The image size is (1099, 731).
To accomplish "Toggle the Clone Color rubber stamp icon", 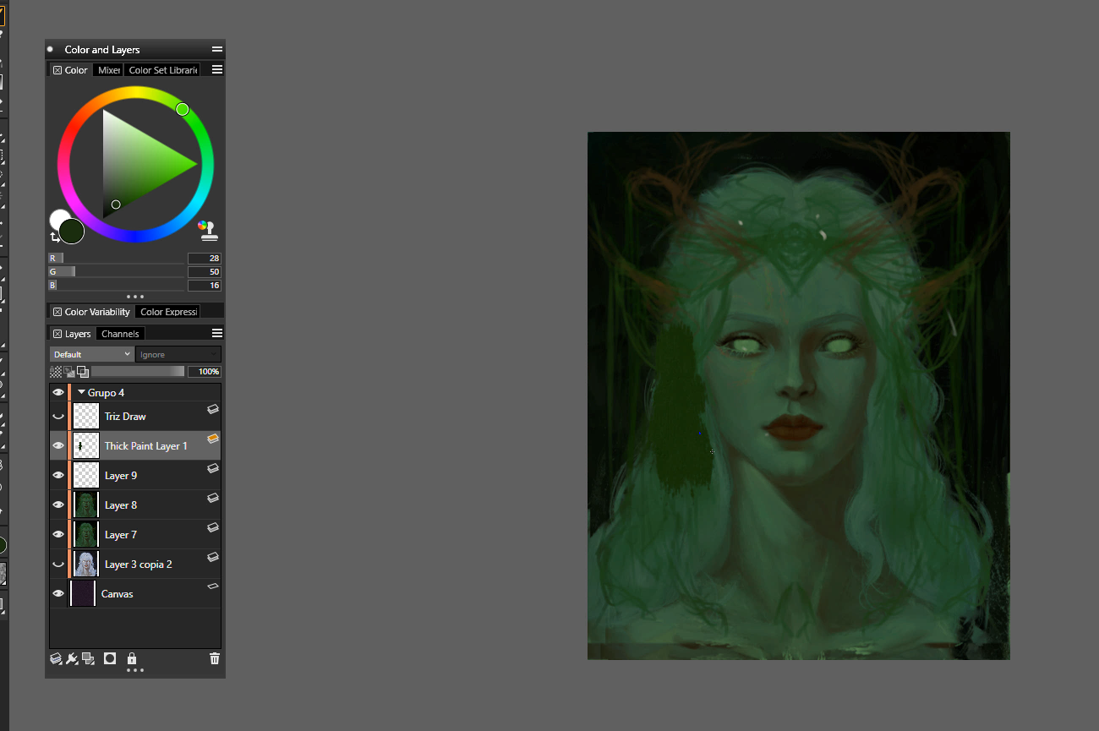I will pos(206,231).
